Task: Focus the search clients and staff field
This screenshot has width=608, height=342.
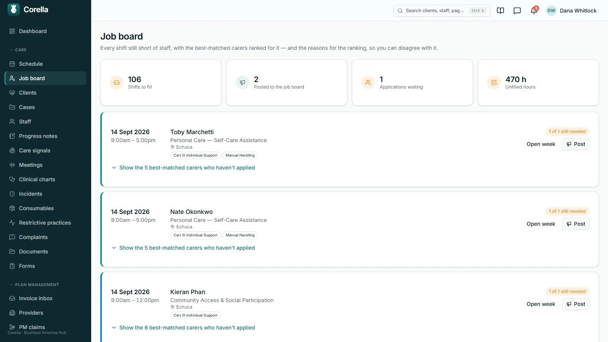Action: click(x=442, y=11)
